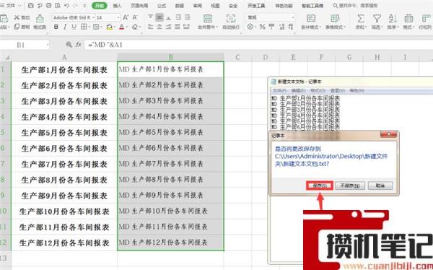Image resolution: width=433 pixels, height=270 pixels.
Task: Open the 公式 (Formulas) ribbon tab
Action: (162, 6)
